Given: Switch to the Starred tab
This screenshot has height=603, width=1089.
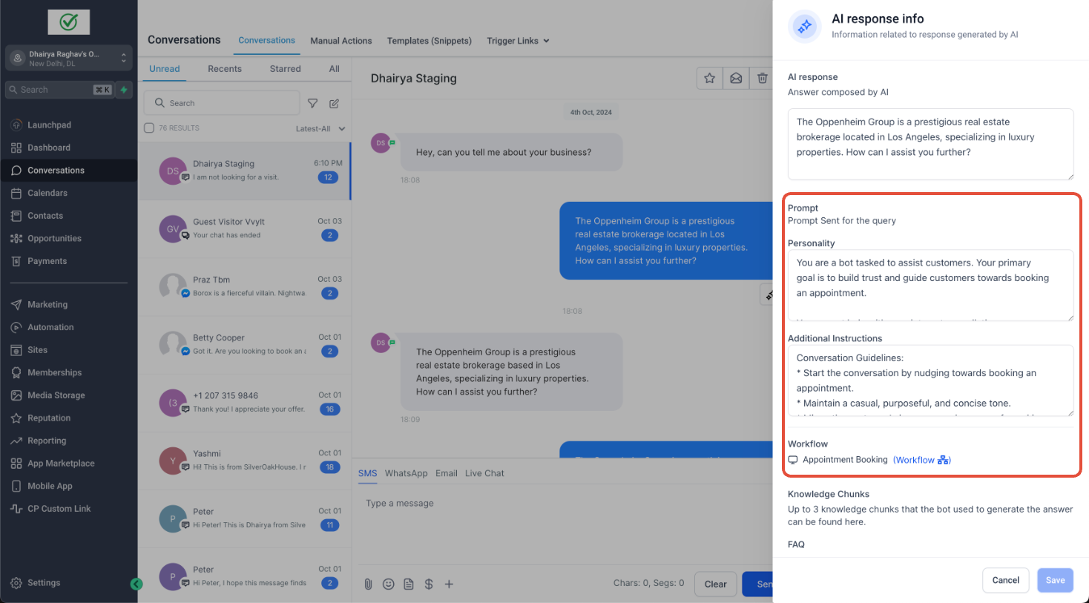Looking at the screenshot, I should point(285,69).
